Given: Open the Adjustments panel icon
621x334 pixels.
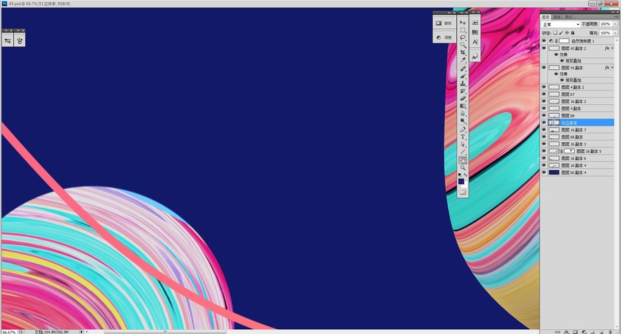Looking at the screenshot, I should pyautogui.click(x=438, y=38).
